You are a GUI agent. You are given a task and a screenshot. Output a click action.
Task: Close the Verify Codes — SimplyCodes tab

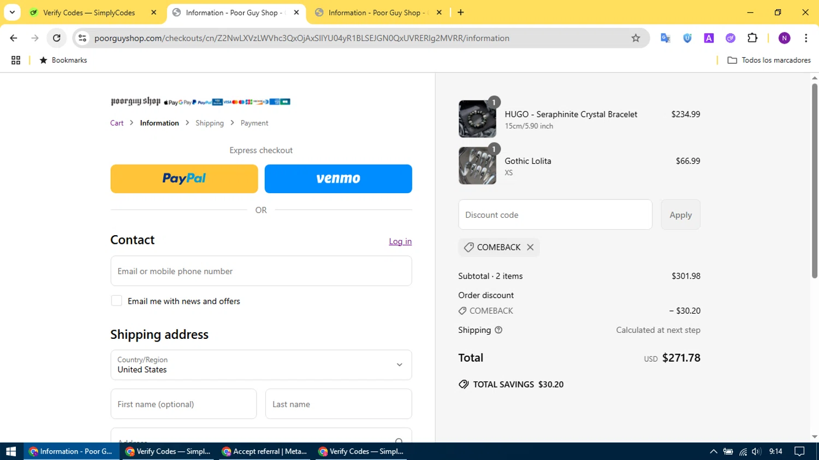[154, 13]
